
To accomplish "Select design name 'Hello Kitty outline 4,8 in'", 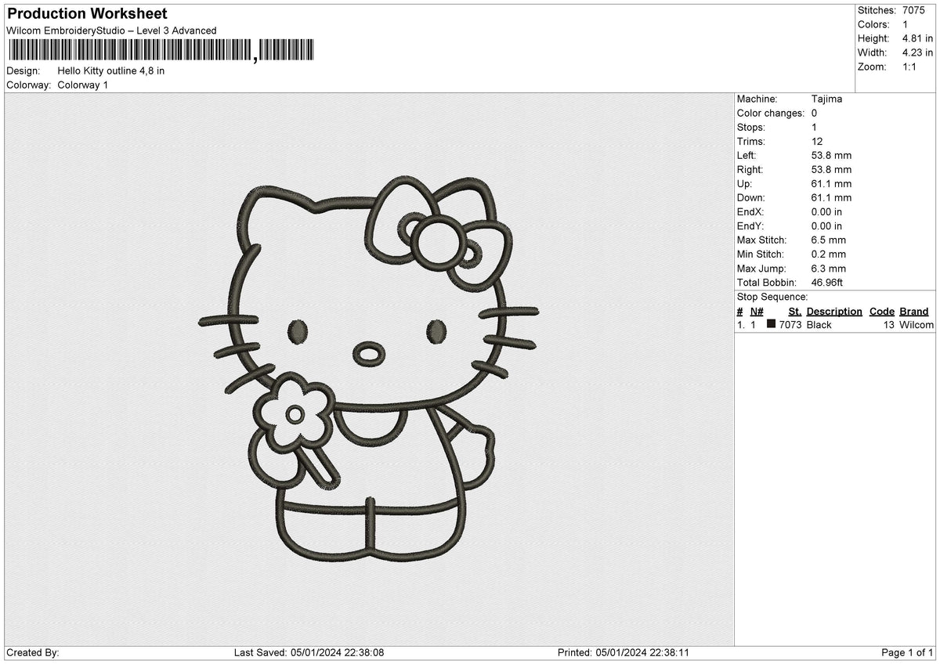I will pyautogui.click(x=111, y=70).
